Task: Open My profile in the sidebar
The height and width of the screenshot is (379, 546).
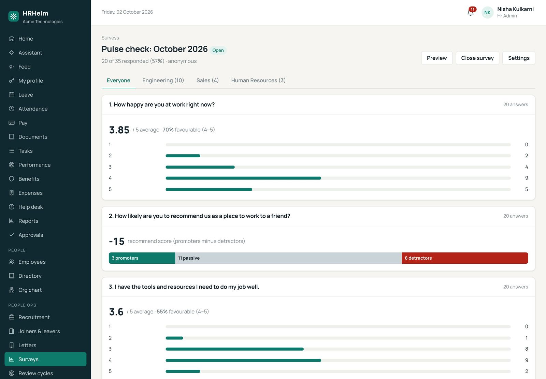Action: pyautogui.click(x=45, y=81)
